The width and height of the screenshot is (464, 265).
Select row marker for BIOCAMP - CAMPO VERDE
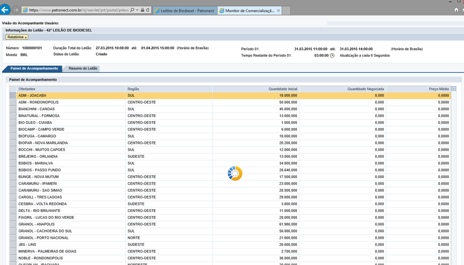coord(13,129)
